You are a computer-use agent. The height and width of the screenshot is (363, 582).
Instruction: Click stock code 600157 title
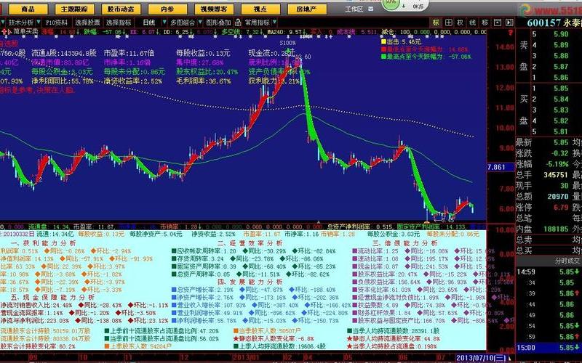tap(543, 23)
